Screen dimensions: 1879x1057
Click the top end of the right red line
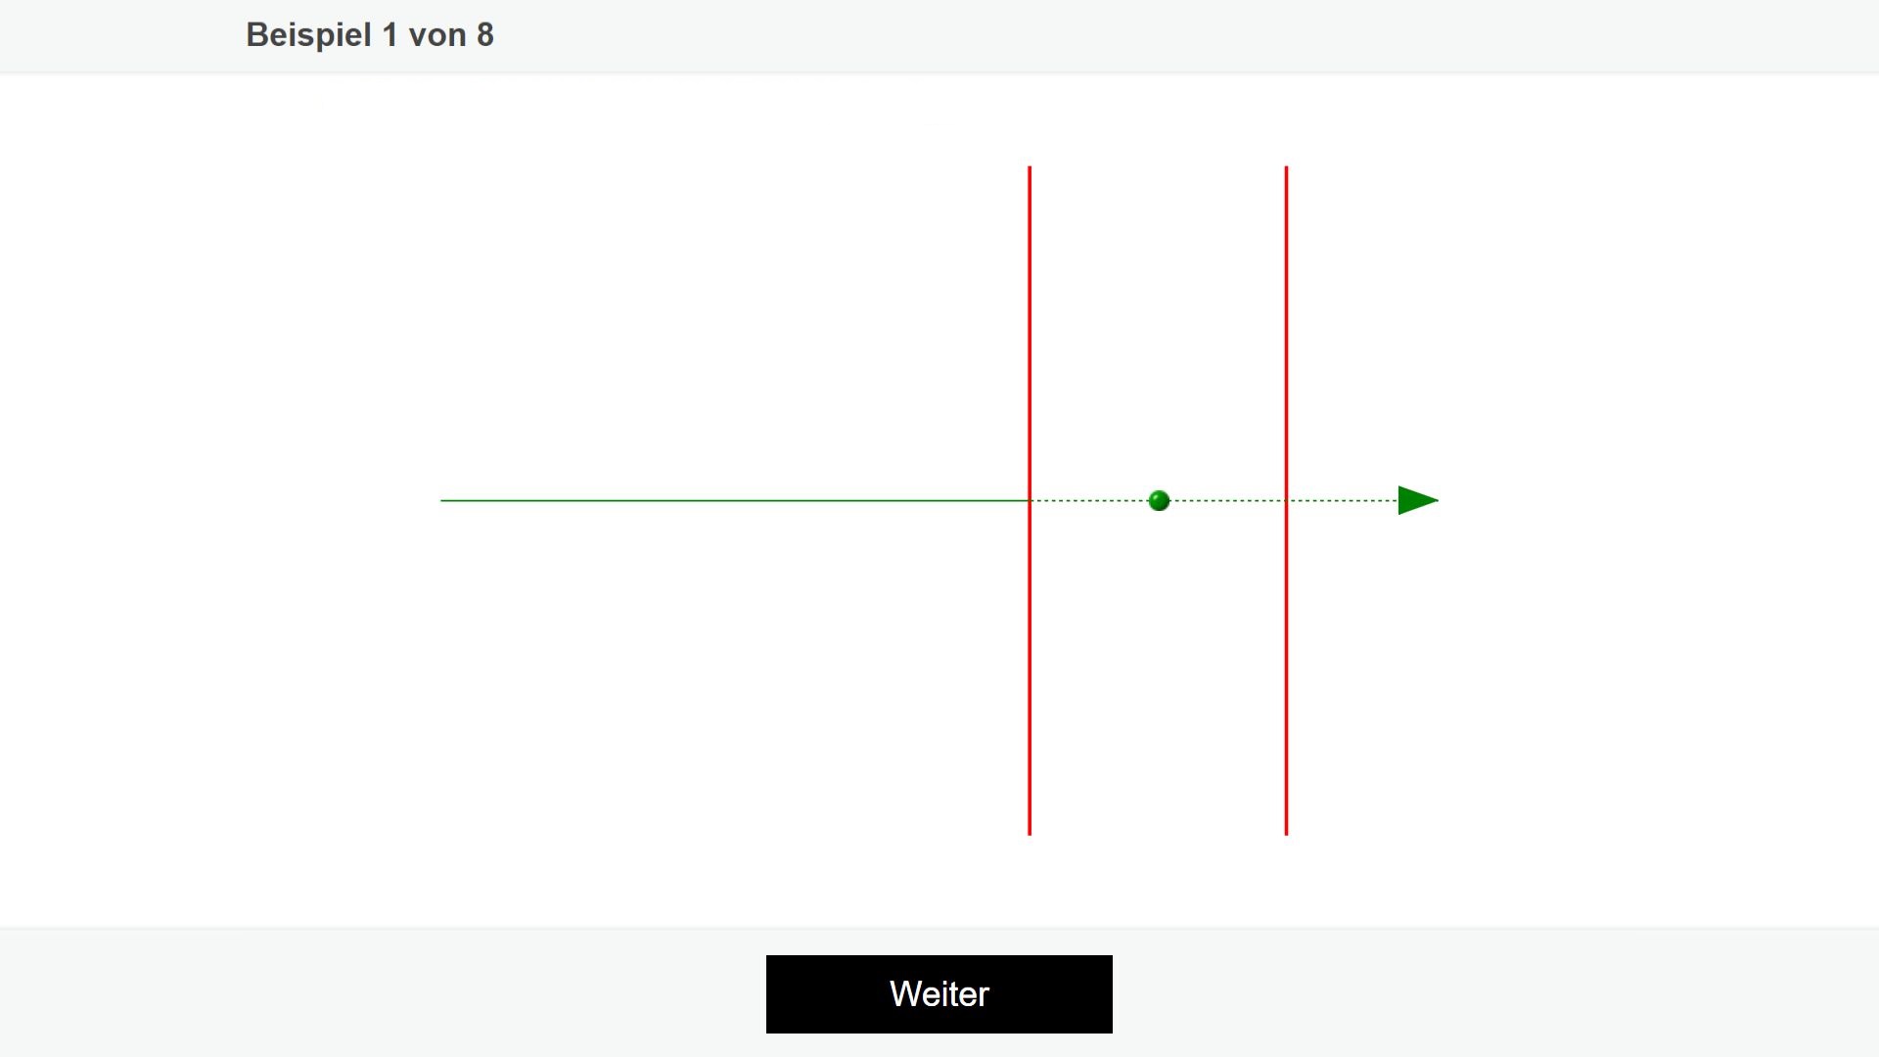1286,168
